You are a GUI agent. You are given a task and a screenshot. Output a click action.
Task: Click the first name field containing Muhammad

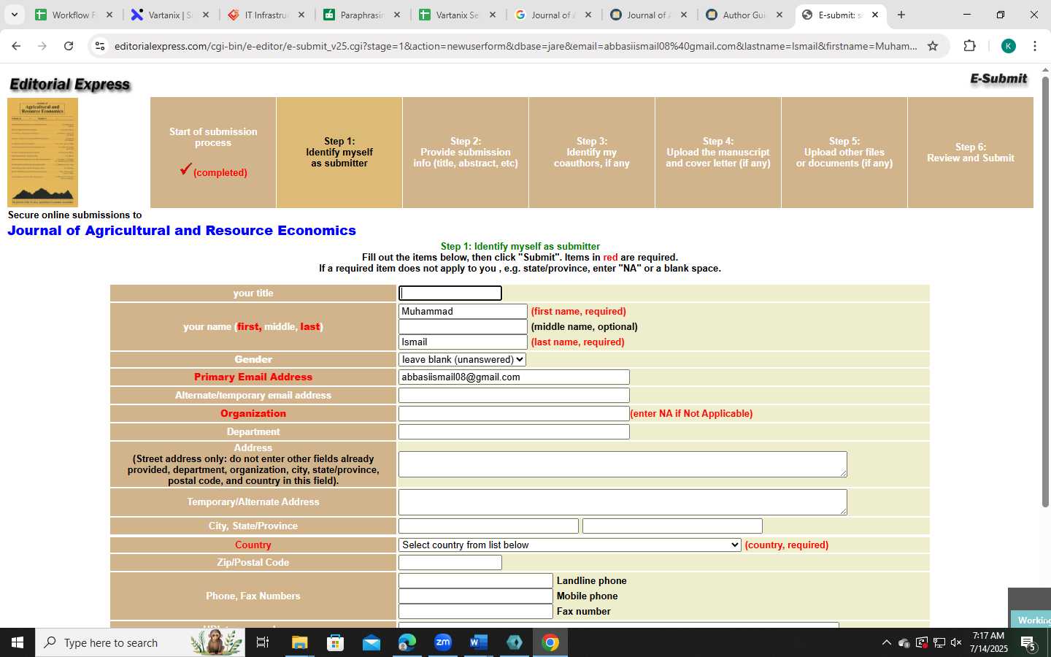point(463,311)
